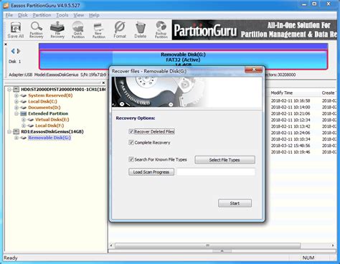Image resolution: width=340 pixels, height=264 pixels.
Task: Click the expand-up arrow below file list
Action: [x=222, y=251]
